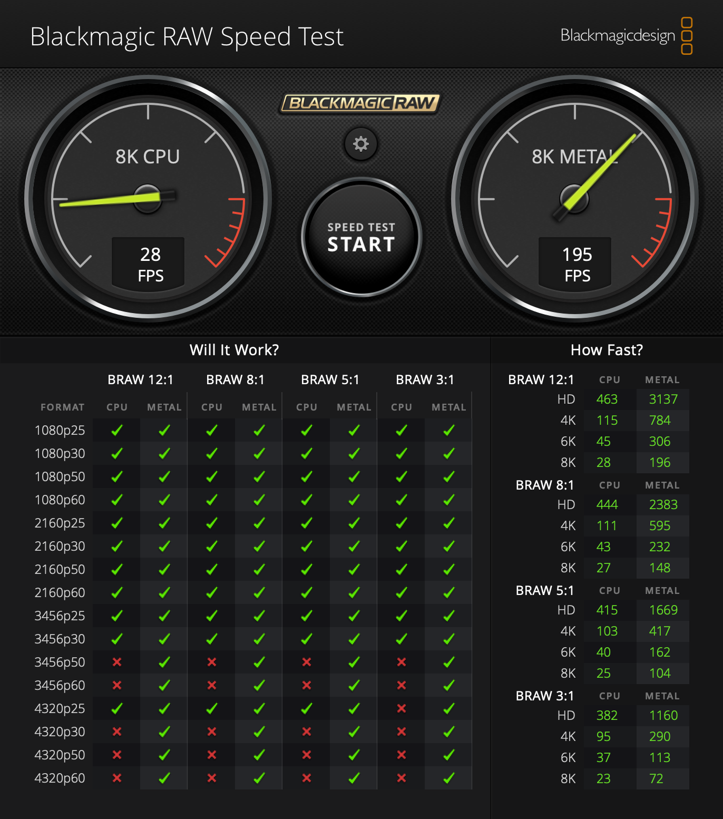Click the Speed Test START button
The width and height of the screenshot is (723, 819).
pos(361,237)
